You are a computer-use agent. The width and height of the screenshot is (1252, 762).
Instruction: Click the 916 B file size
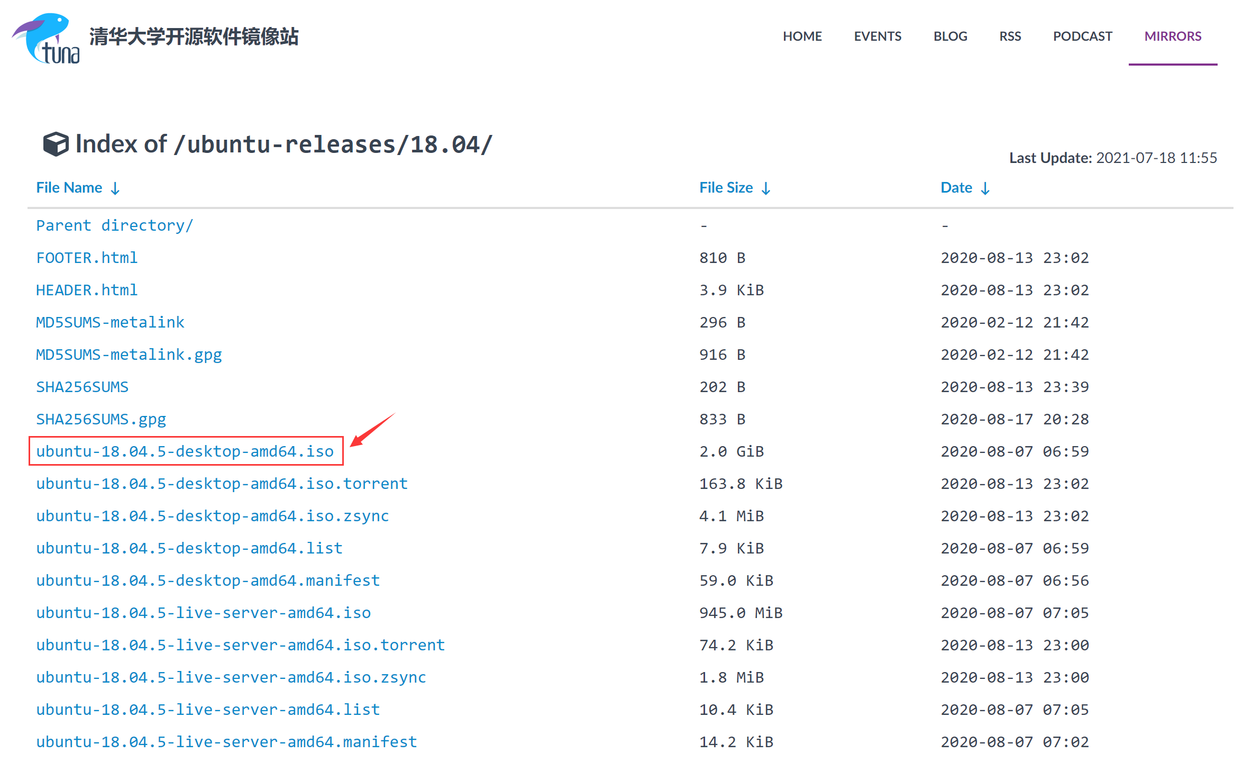[723, 355]
